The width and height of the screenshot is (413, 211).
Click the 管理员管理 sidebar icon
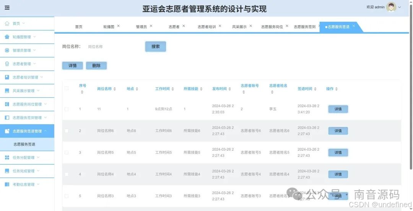point(7,50)
